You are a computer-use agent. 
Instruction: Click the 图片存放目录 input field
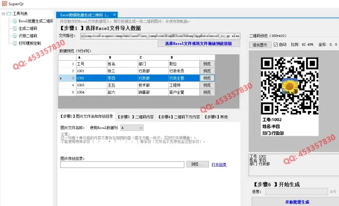tap(122, 164)
